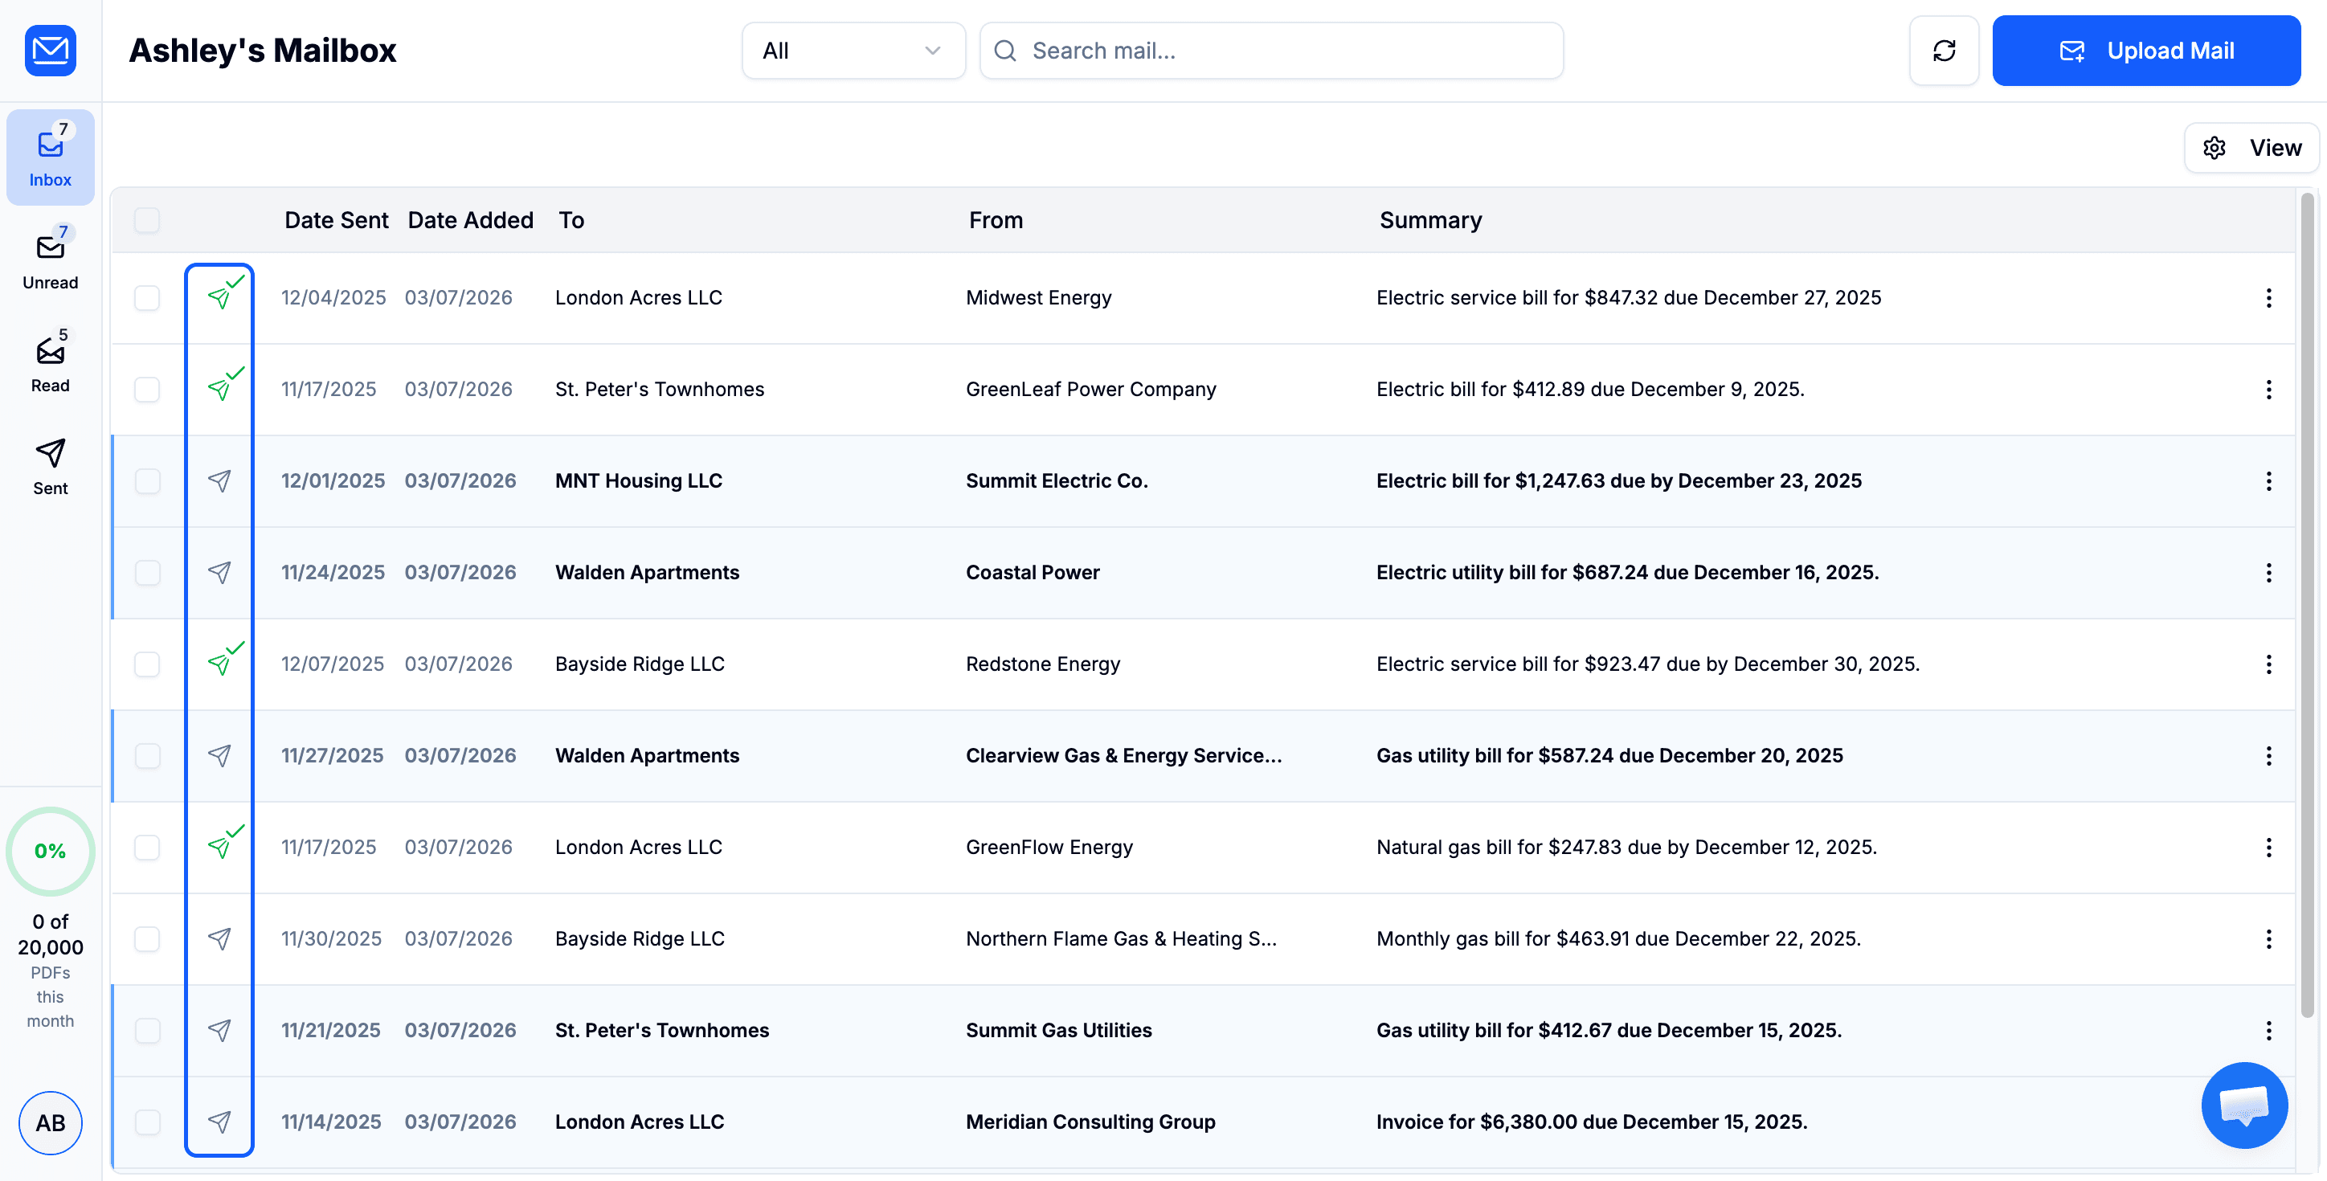The height and width of the screenshot is (1181, 2327).
Task: Open the Sent mail folder
Action: tap(50, 465)
